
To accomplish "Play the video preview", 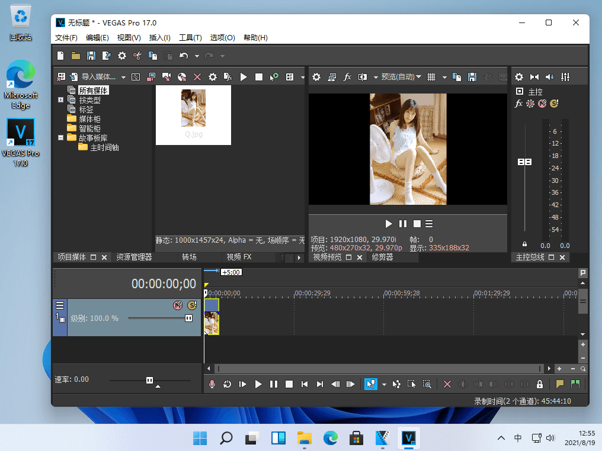I will (x=388, y=224).
